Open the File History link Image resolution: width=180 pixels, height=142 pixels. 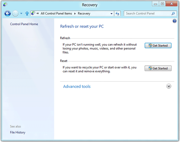click(x=18, y=132)
